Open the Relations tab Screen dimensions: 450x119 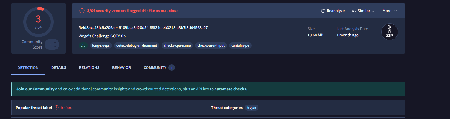point(89,67)
